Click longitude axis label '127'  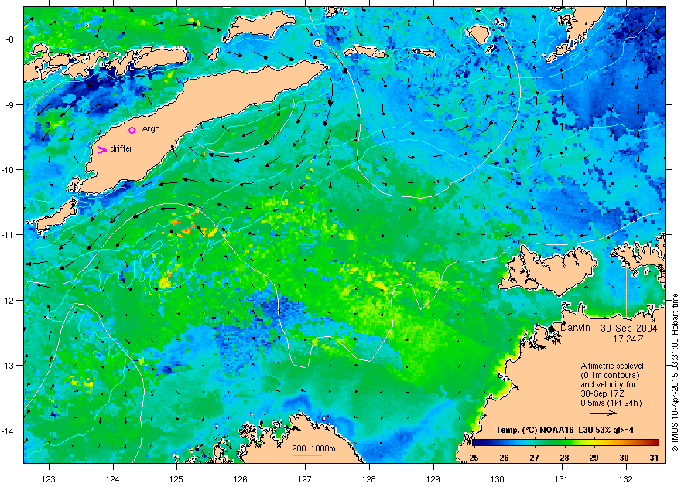coord(305,479)
